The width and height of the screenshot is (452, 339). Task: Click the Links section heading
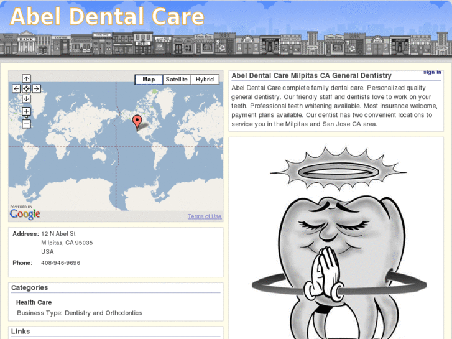click(21, 331)
